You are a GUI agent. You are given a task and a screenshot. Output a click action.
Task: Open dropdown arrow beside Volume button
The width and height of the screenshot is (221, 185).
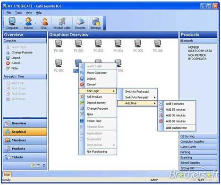pos(35,23)
